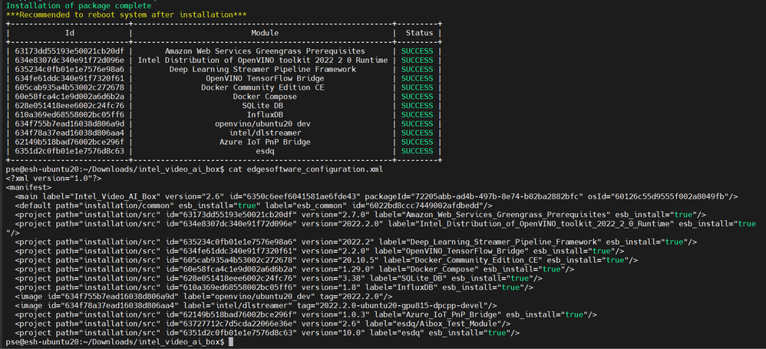Click SUCCESS status in the Azure IoT PnP row

(418, 142)
